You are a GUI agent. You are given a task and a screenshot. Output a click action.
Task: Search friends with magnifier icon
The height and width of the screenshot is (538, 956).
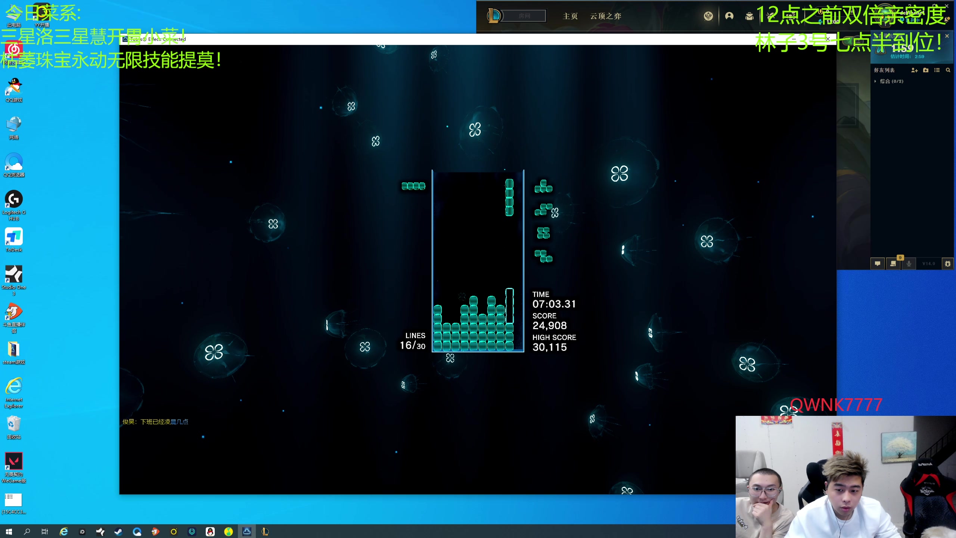click(948, 70)
